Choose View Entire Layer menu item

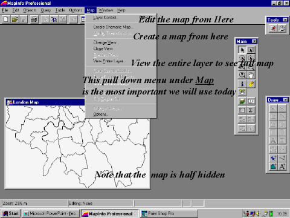109,61
